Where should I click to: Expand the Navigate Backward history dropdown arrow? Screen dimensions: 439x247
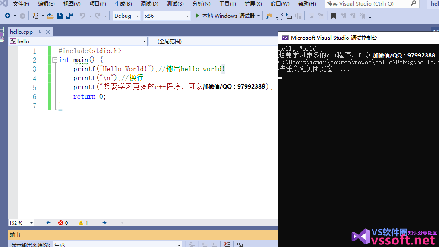15,16
